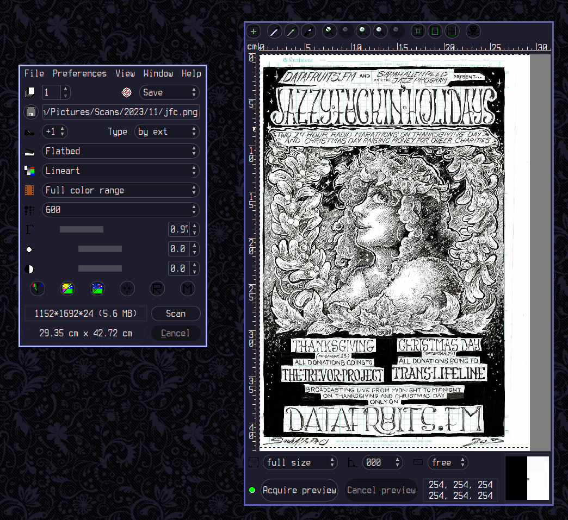
Task: Open the Flatbed scan source dropdown
Action: coord(121,151)
